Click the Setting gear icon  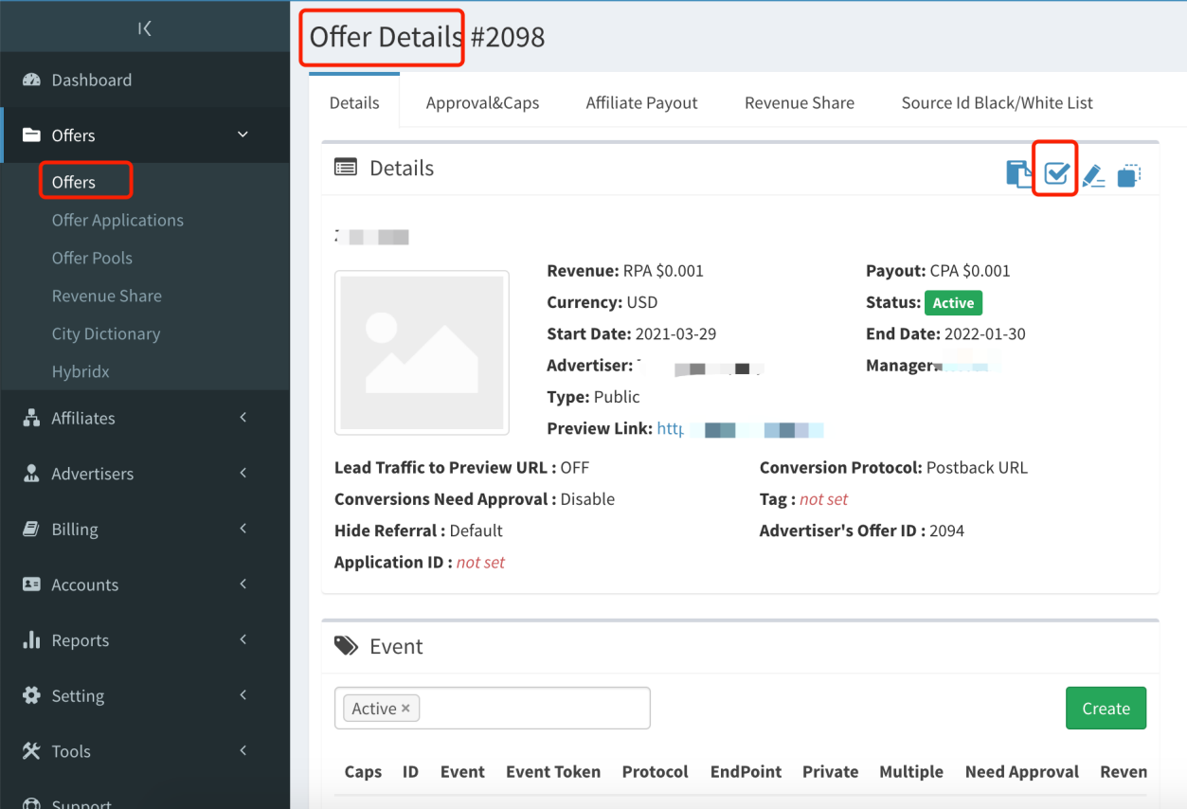(31, 695)
